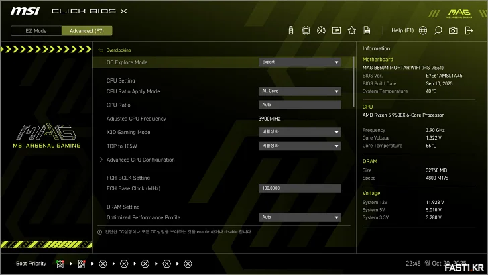Open Optimized Performance Profile dropdown
The image size is (488, 275).
click(x=300, y=217)
